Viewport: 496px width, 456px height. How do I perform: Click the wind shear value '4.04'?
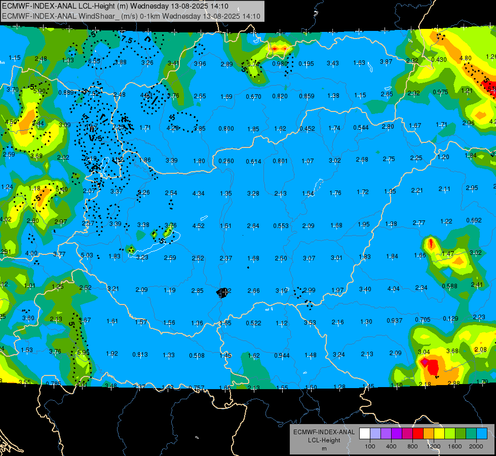(394, 289)
